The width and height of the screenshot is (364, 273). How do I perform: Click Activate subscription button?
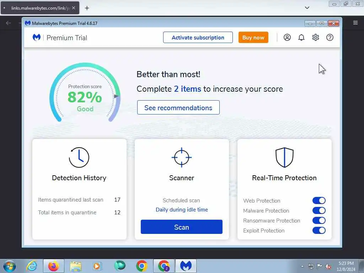[198, 37]
